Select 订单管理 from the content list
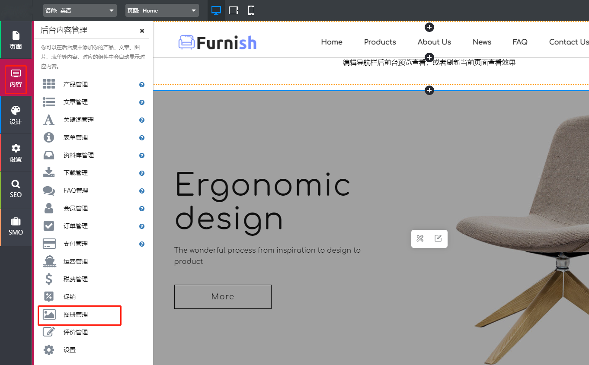Image resolution: width=589 pixels, height=365 pixels. pos(76,226)
